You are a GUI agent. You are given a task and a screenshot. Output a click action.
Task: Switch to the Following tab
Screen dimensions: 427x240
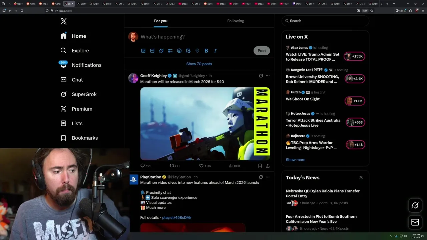[x=236, y=21]
